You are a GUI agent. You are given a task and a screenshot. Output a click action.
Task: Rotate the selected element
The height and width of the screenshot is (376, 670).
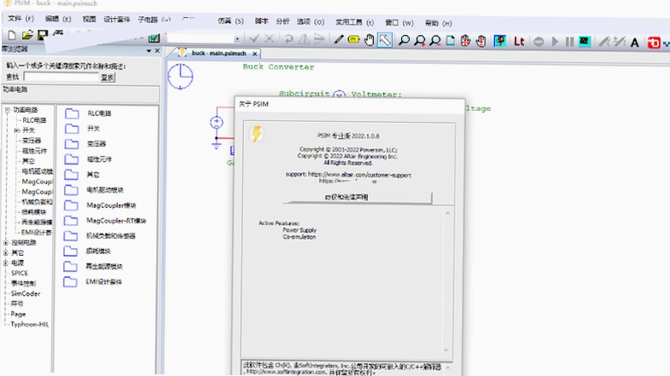click(x=288, y=39)
